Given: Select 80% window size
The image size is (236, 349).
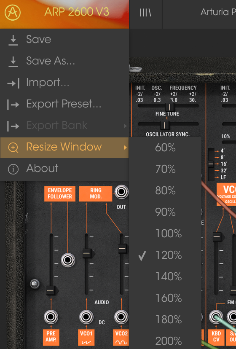Looking at the screenshot, I should [x=165, y=191].
